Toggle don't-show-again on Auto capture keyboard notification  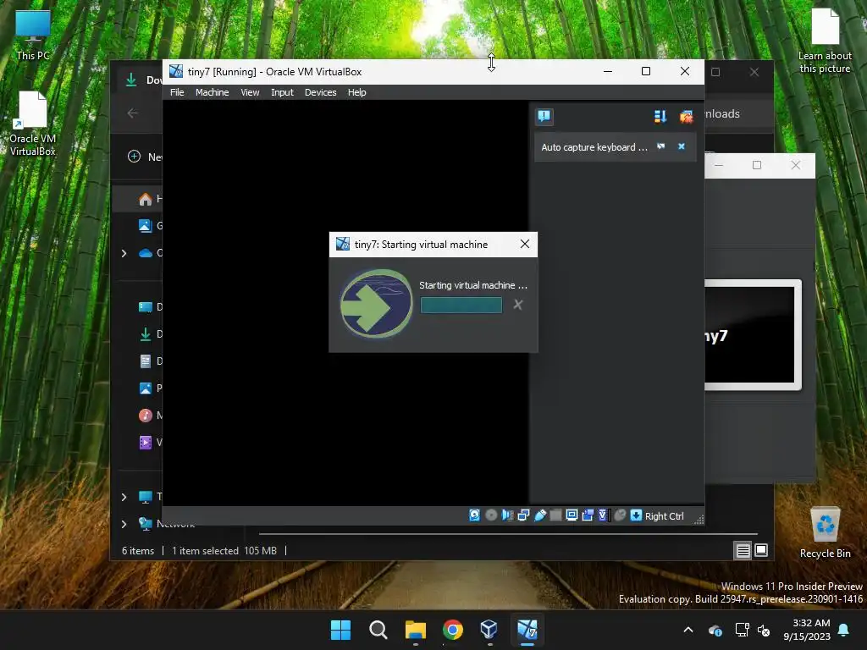pos(660,146)
